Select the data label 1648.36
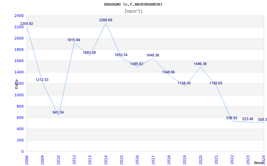 [153, 55]
